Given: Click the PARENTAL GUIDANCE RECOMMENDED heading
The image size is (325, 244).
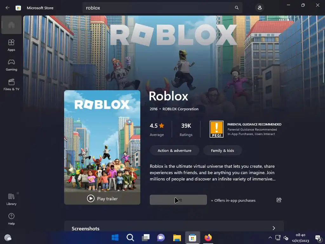Looking at the screenshot, I should point(254,124).
